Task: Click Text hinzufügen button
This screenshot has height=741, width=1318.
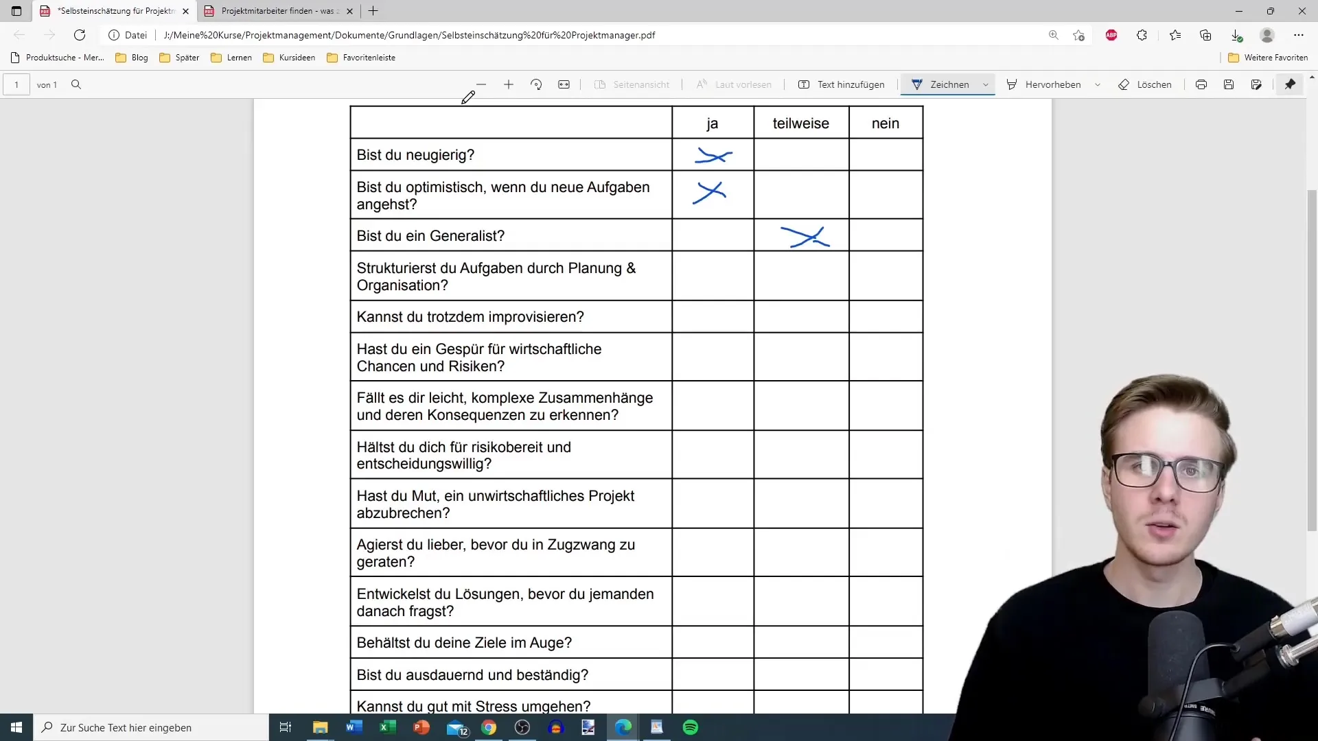Action: pos(842,84)
